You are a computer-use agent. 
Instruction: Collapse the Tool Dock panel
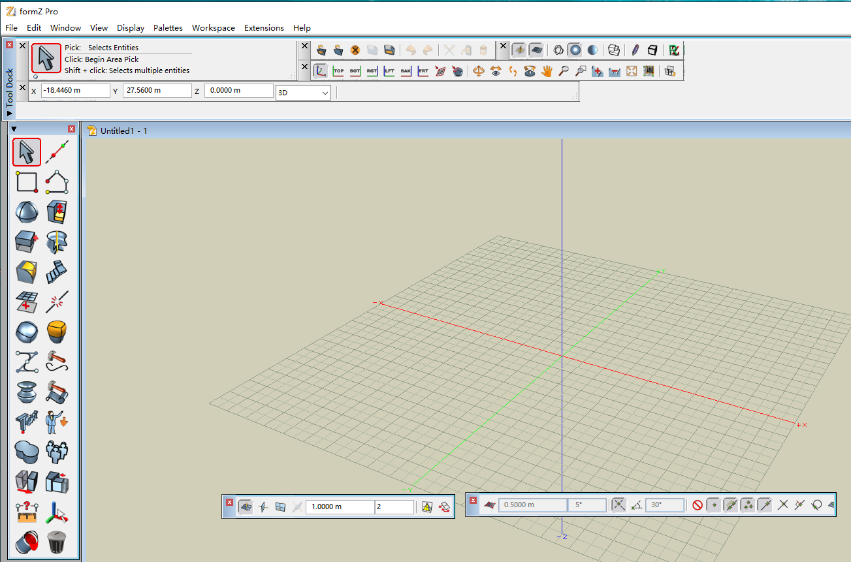(x=9, y=113)
